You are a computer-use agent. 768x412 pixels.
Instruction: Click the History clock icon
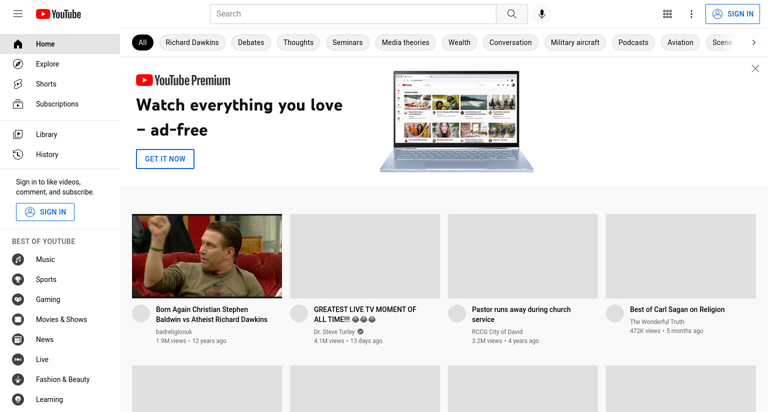[18, 154]
